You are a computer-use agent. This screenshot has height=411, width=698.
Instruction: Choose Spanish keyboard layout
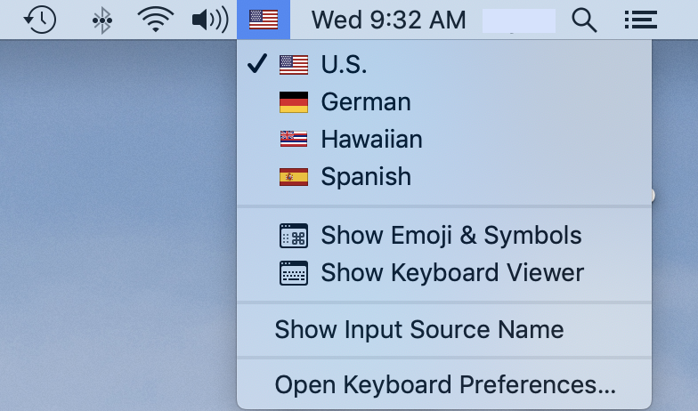(366, 177)
